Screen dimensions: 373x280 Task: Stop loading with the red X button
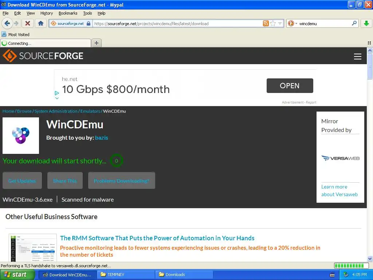point(28,23)
